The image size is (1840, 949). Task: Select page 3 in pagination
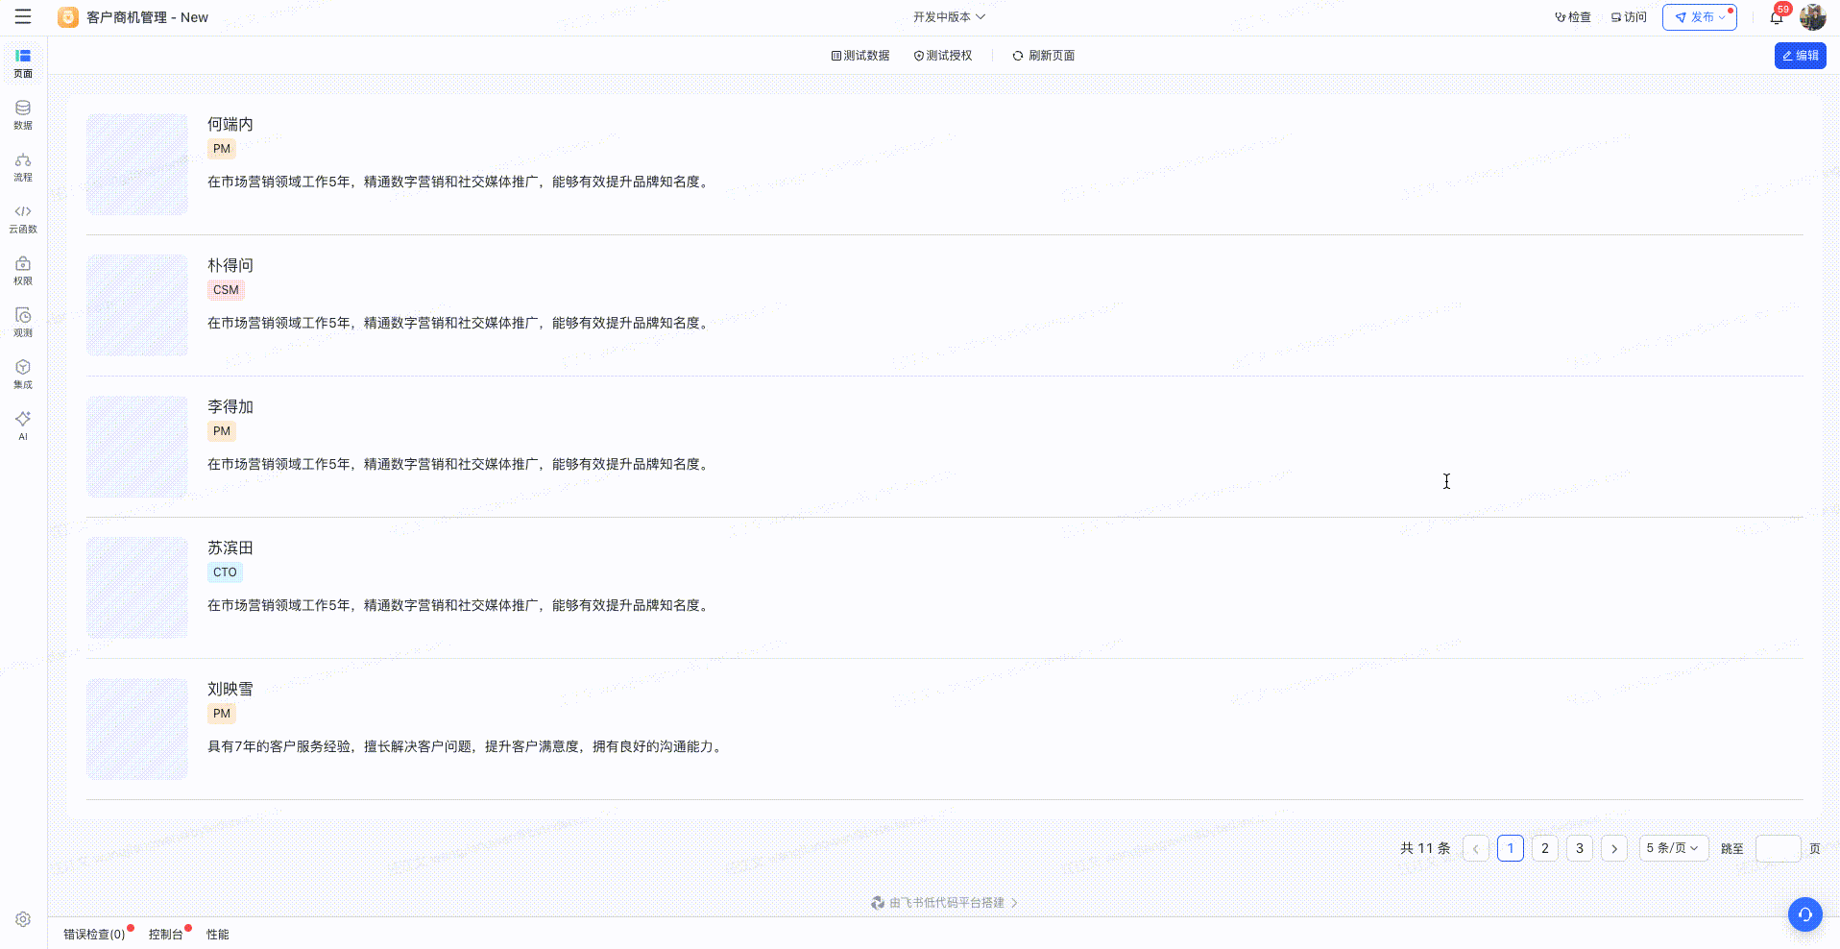[x=1580, y=848]
